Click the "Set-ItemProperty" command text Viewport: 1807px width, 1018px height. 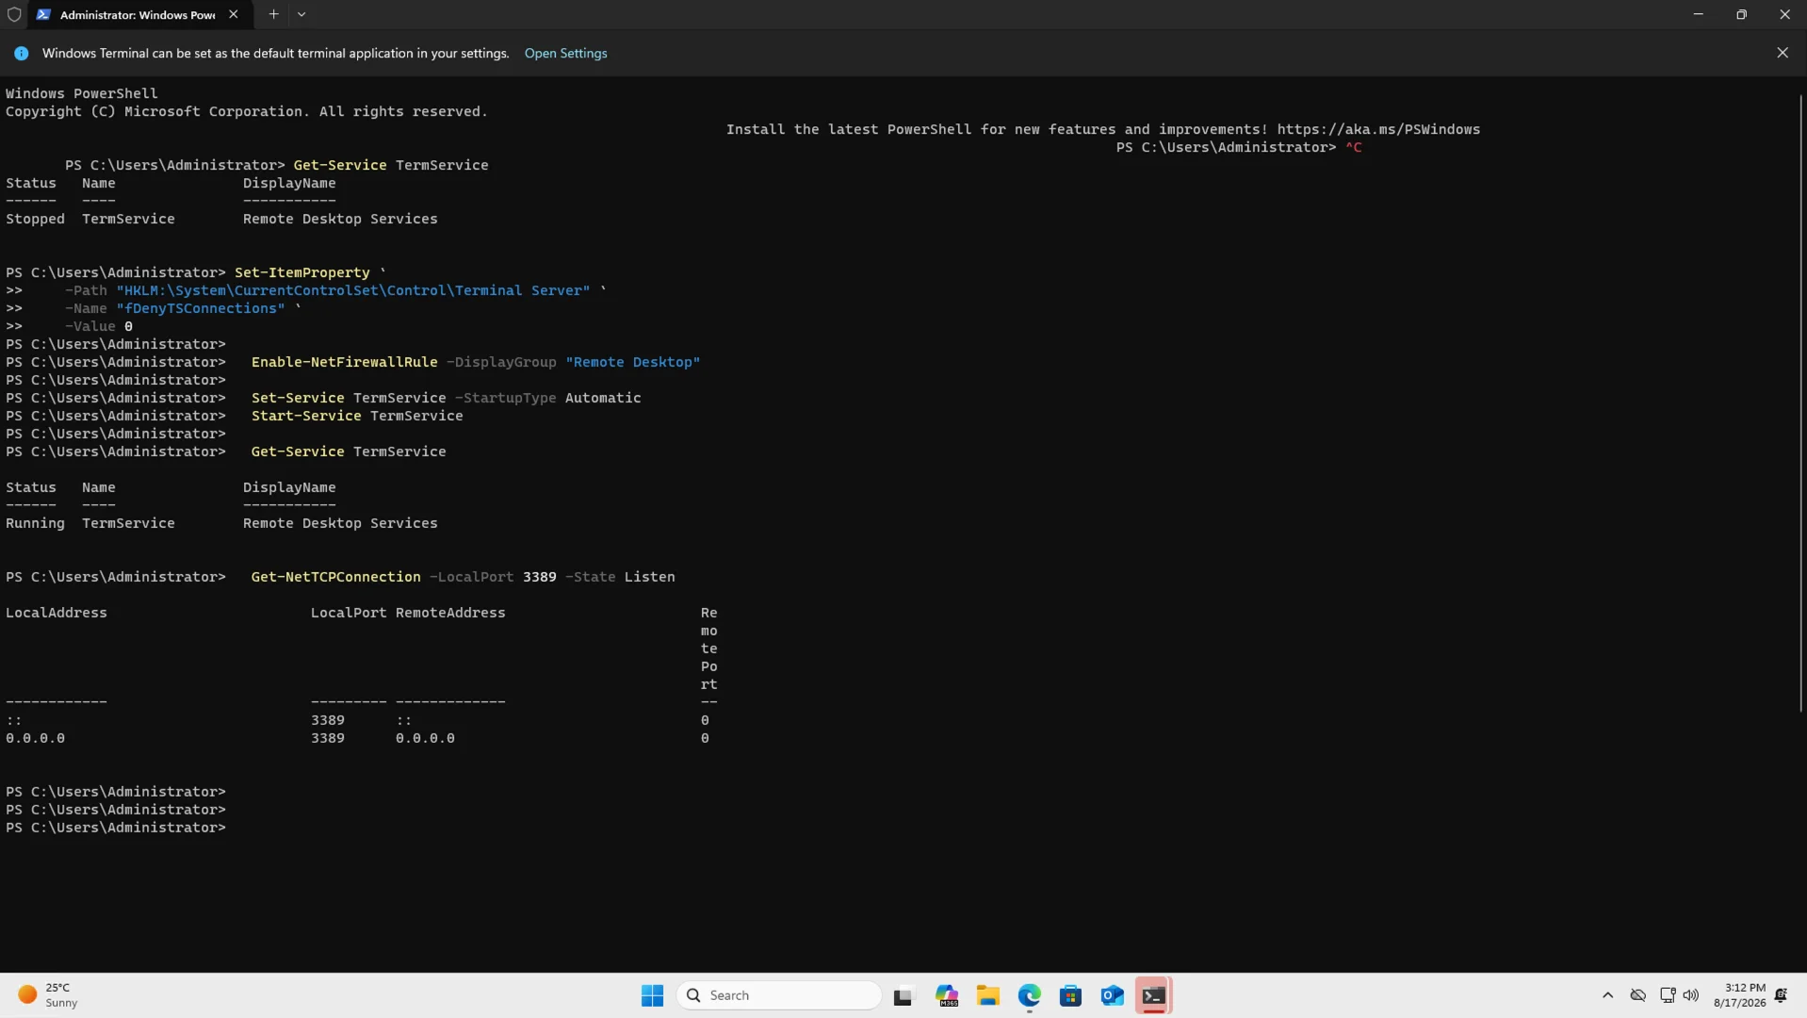pos(301,272)
